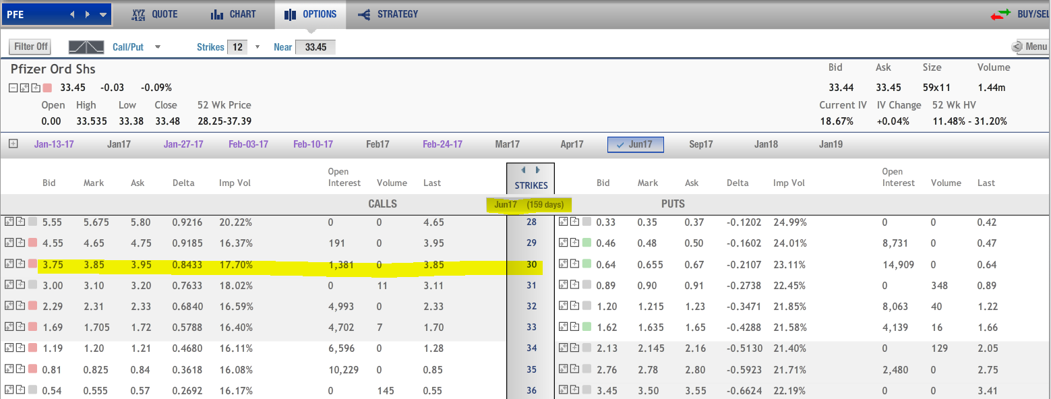This screenshot has height=399, width=1051.
Task: Open the PFE symbol dropdown arrow
Action: click(102, 14)
